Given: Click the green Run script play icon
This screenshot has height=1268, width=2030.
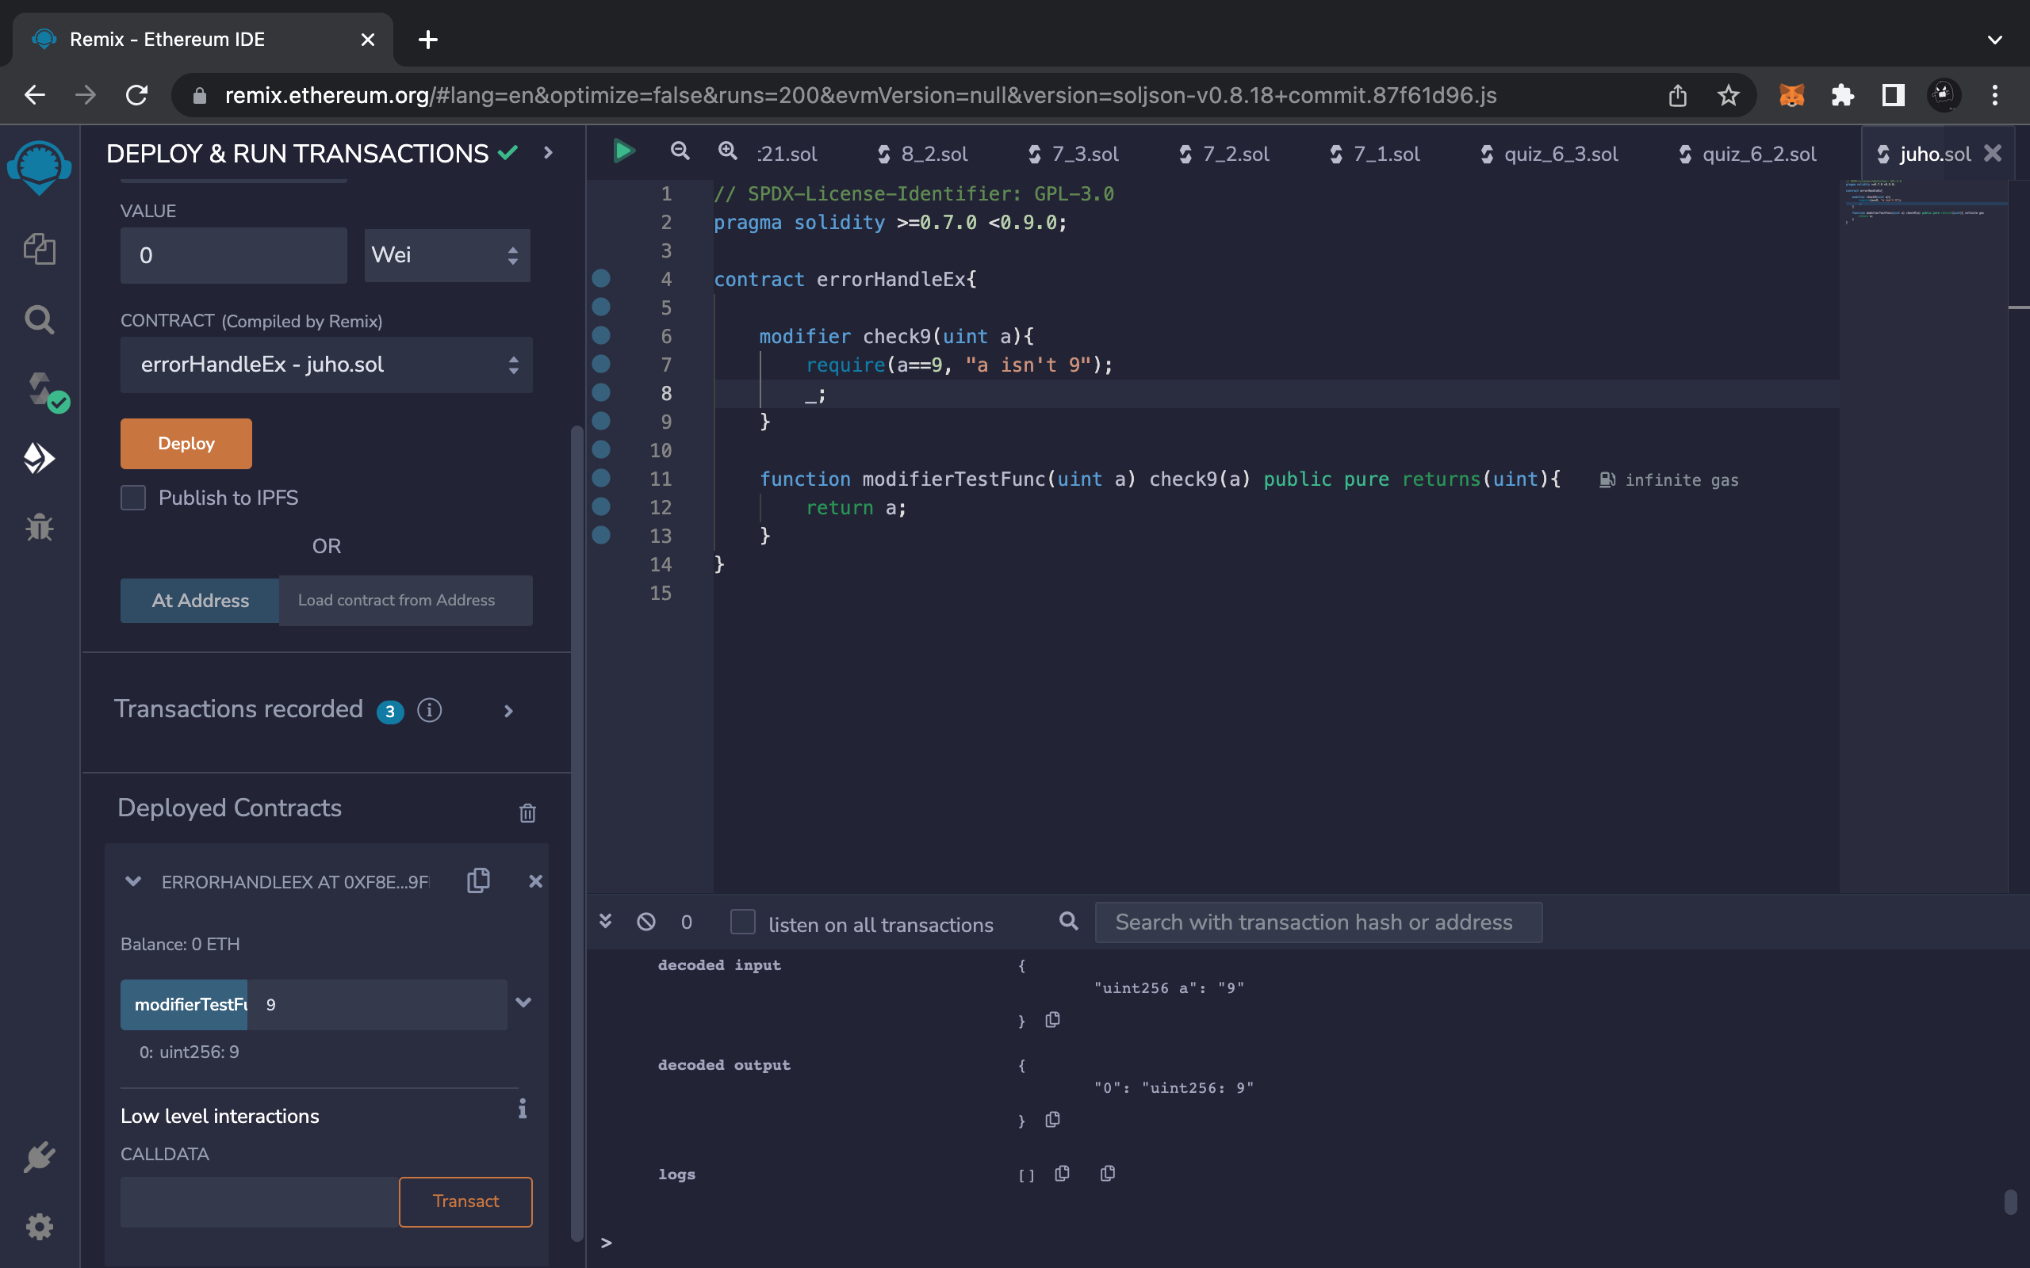Looking at the screenshot, I should (x=623, y=152).
